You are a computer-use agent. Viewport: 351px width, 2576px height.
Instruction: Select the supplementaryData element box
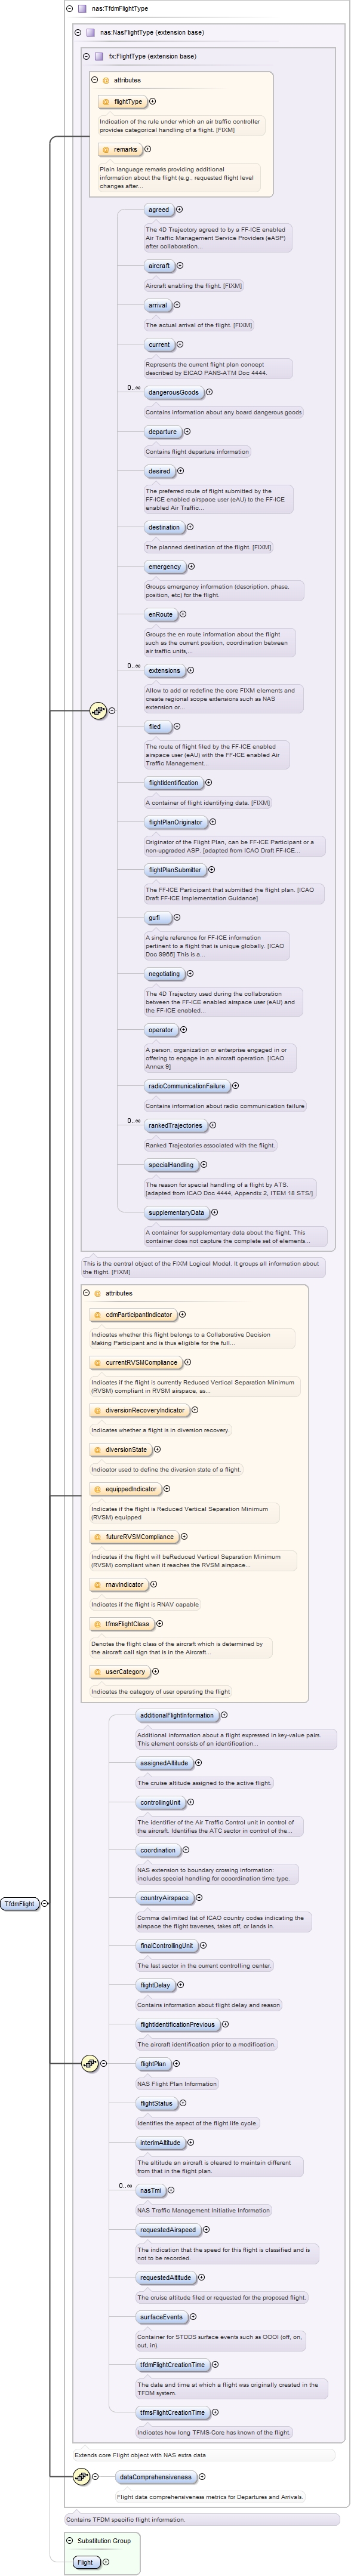[176, 1212]
